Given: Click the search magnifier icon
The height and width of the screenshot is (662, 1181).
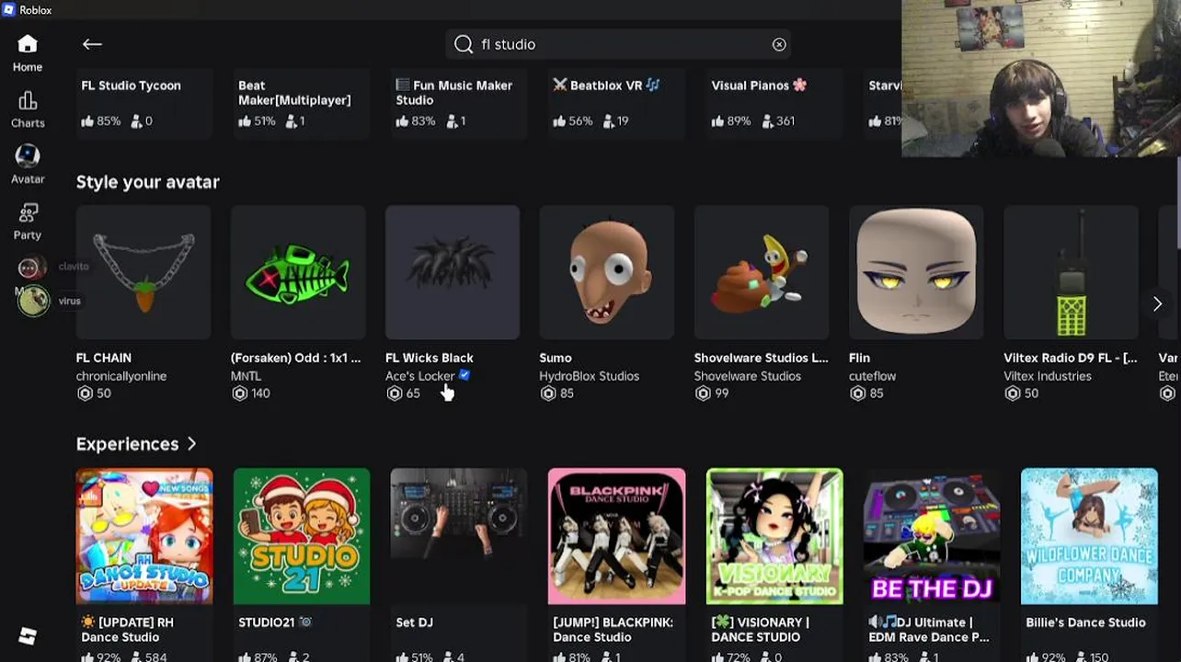Looking at the screenshot, I should (x=464, y=44).
